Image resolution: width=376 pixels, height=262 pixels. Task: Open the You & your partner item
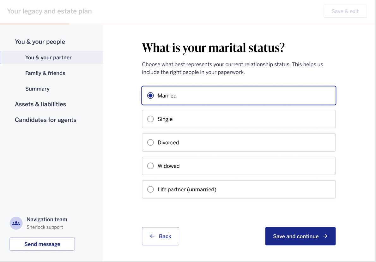[x=52, y=57]
